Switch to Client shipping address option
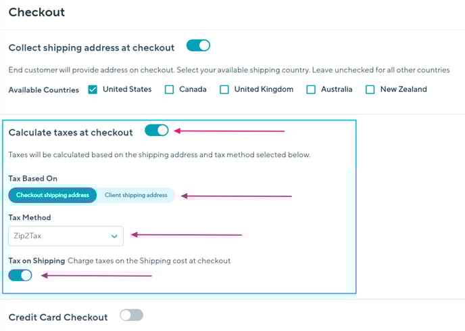The width and height of the screenshot is (465, 331). pos(136,195)
